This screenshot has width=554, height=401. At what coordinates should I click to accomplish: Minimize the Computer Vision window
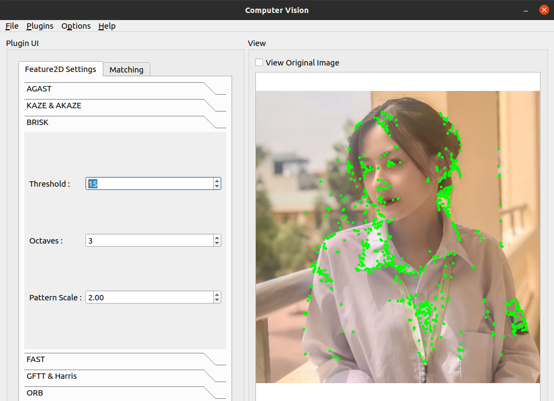point(526,10)
